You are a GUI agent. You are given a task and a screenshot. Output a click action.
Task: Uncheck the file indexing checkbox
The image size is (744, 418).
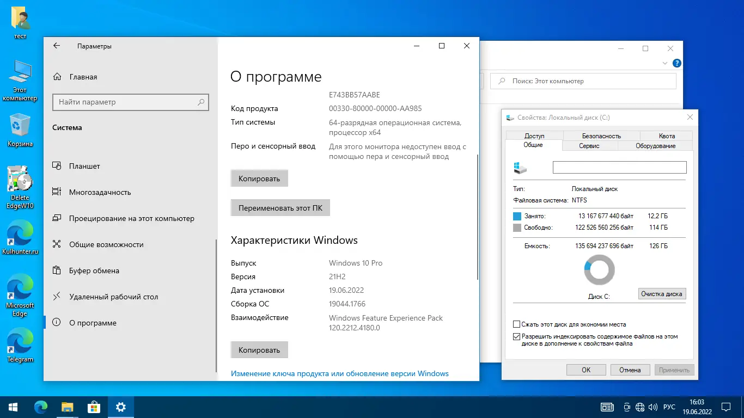point(516,336)
